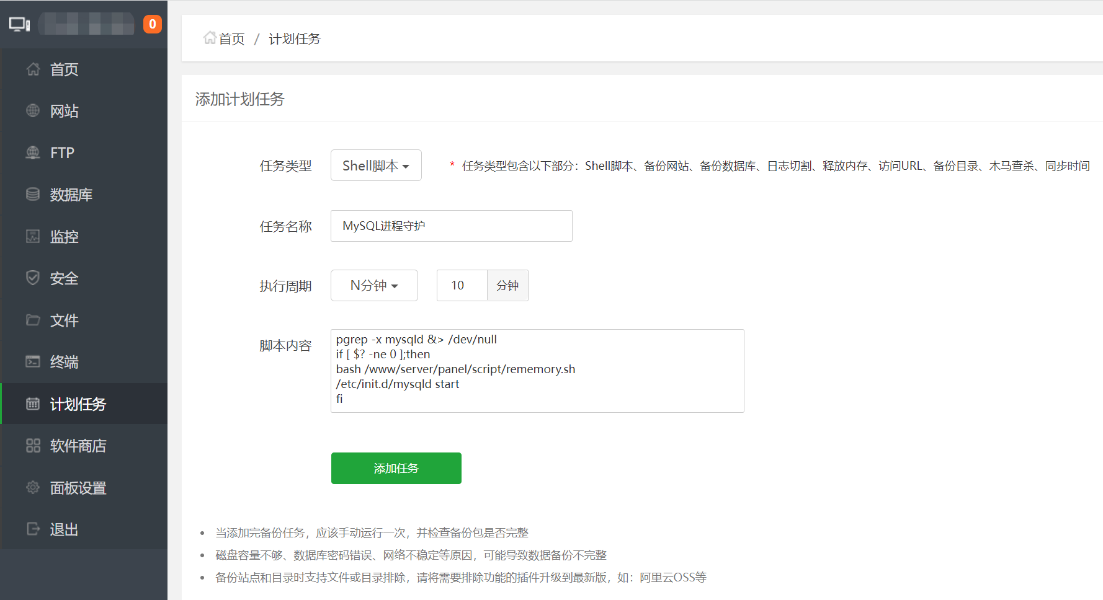Open the N分钟 execution cycle dropdown
Viewport: 1103px width, 600px height.
click(x=374, y=285)
